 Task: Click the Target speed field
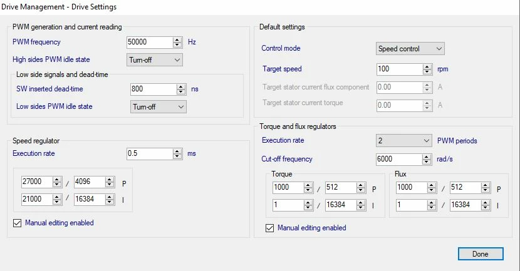pos(400,69)
